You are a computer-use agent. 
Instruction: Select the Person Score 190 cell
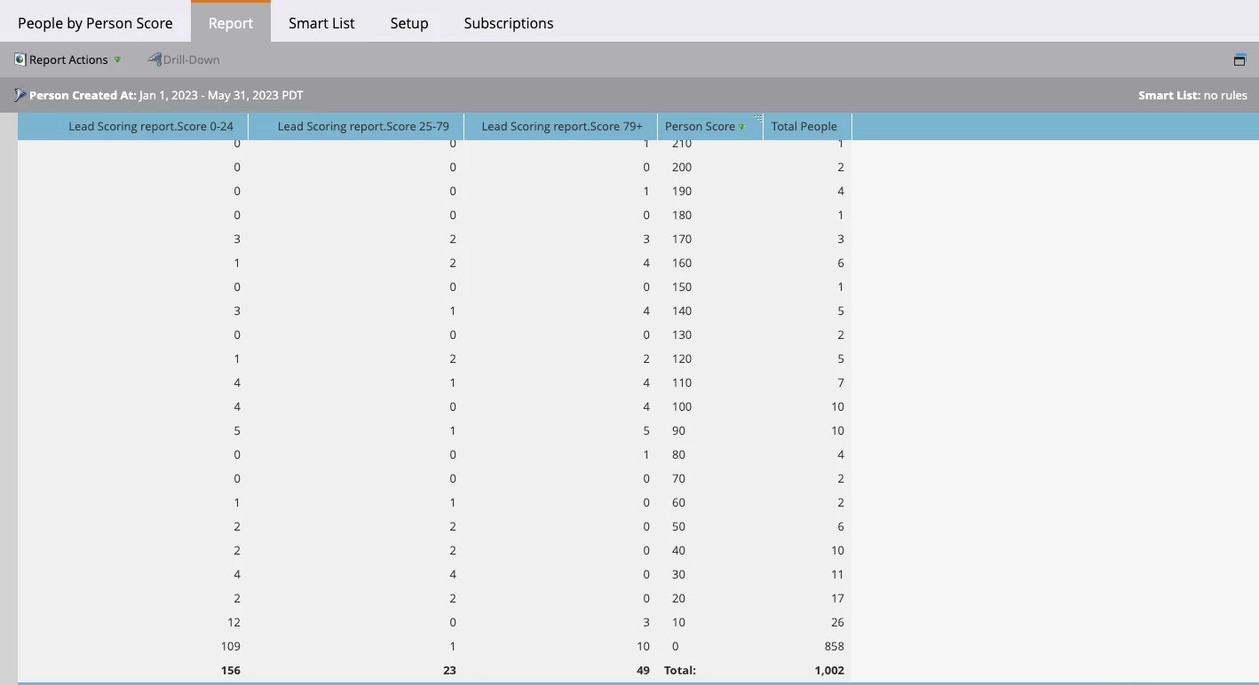710,191
